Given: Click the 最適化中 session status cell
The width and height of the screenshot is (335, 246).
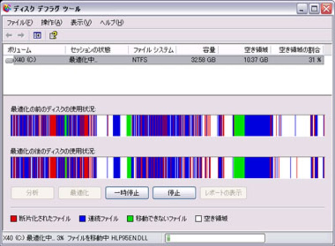Looking at the screenshot, I should click(x=83, y=60).
